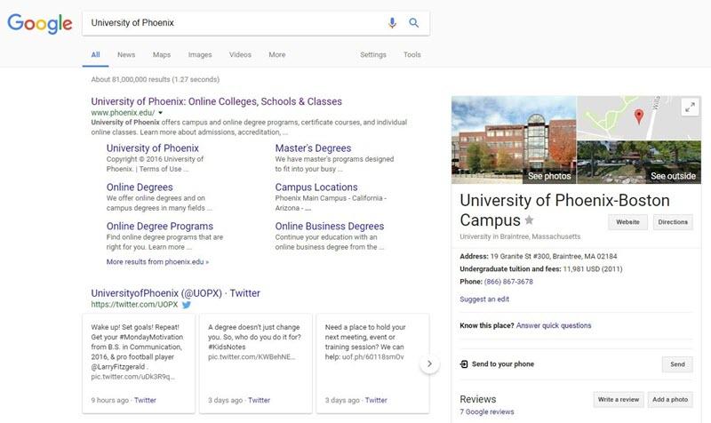Open 7 Google reviews link
711x423 pixels.
tap(486, 412)
